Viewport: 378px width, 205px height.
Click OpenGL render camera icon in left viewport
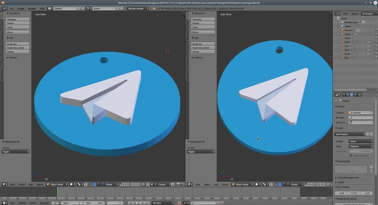point(178,184)
